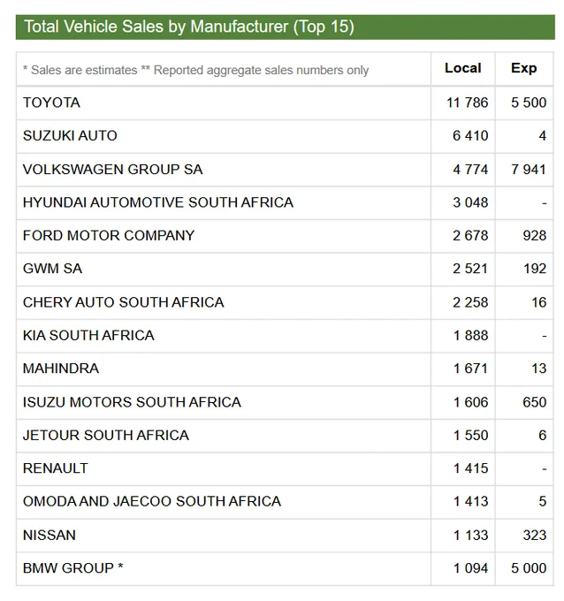Image resolution: width=564 pixels, height=601 pixels.
Task: Select the GWM SA row name
Action: (52, 269)
